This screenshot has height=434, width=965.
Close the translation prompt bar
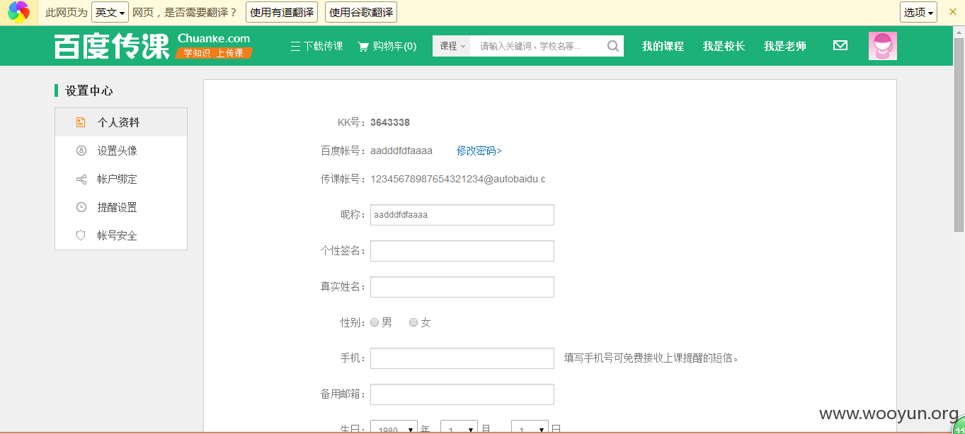pos(953,12)
